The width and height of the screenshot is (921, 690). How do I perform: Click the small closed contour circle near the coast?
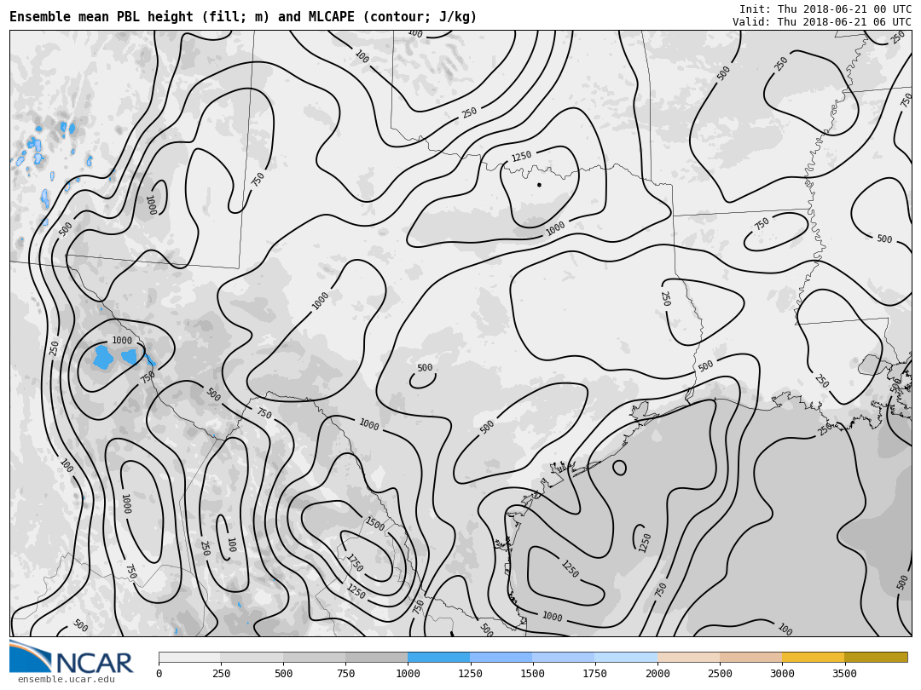619,468
